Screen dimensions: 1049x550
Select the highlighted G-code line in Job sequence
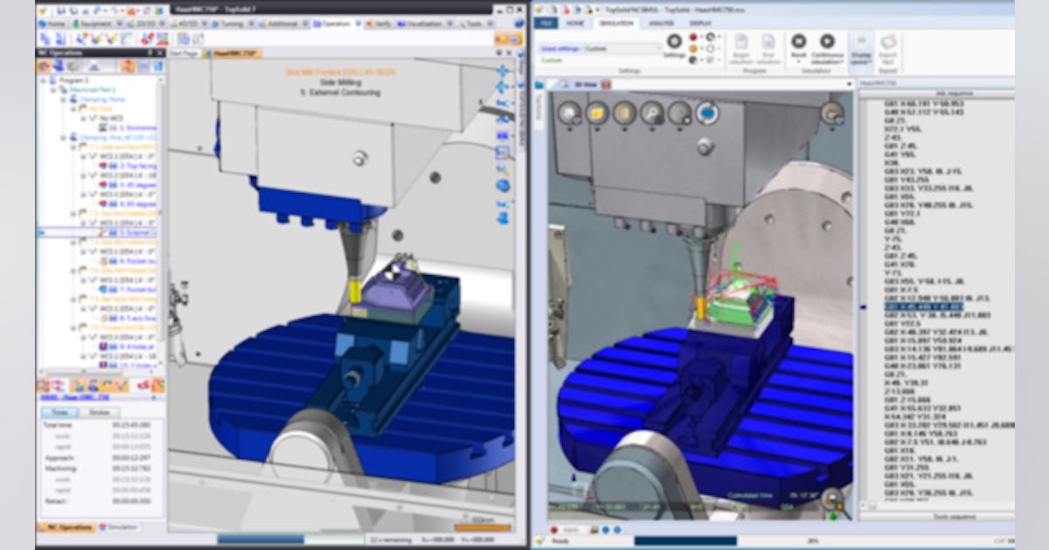point(924,306)
